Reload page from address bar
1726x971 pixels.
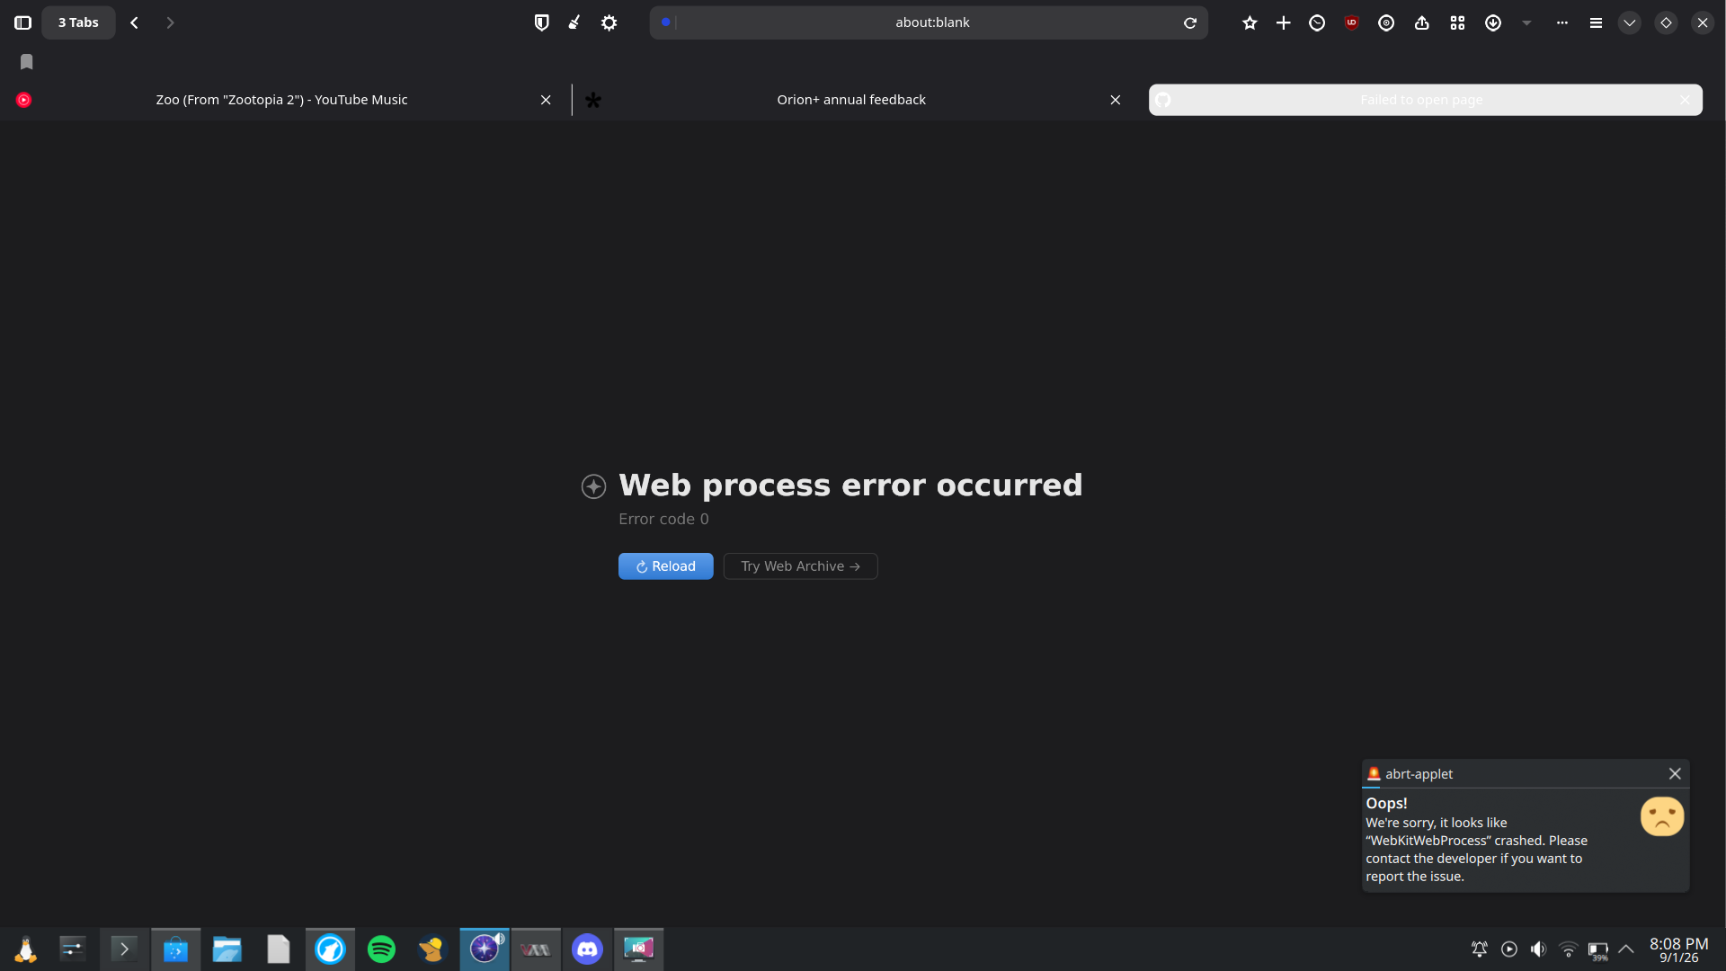coord(1190,22)
